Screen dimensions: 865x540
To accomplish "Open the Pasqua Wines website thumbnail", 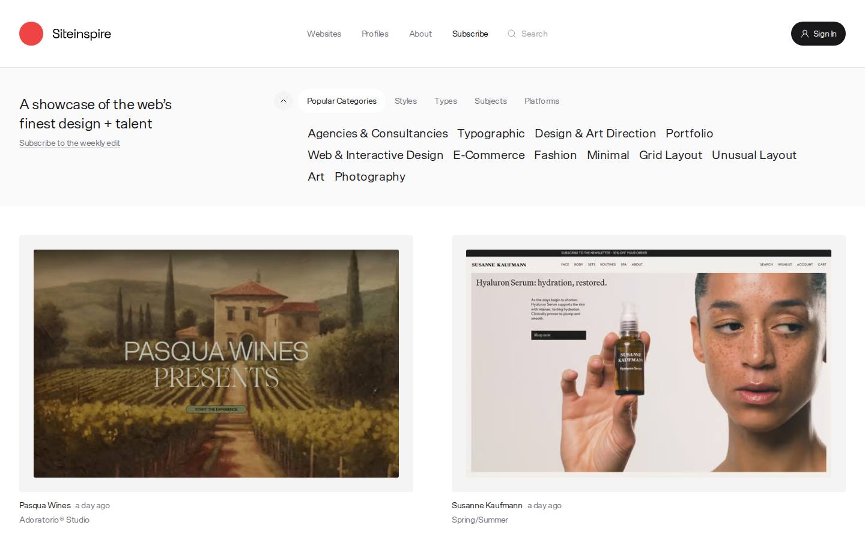I will coord(216,364).
